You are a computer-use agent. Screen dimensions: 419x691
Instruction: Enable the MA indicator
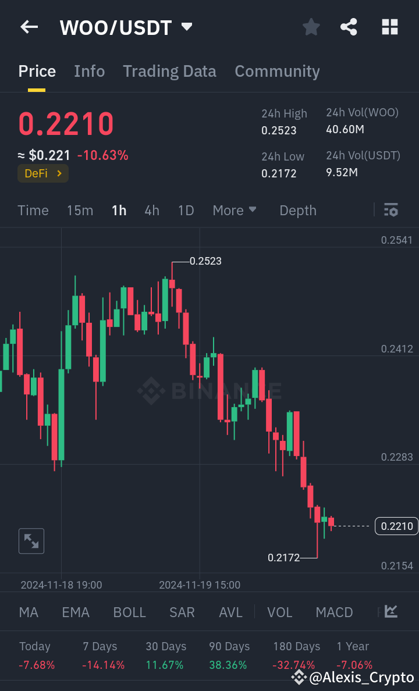pyautogui.click(x=28, y=612)
